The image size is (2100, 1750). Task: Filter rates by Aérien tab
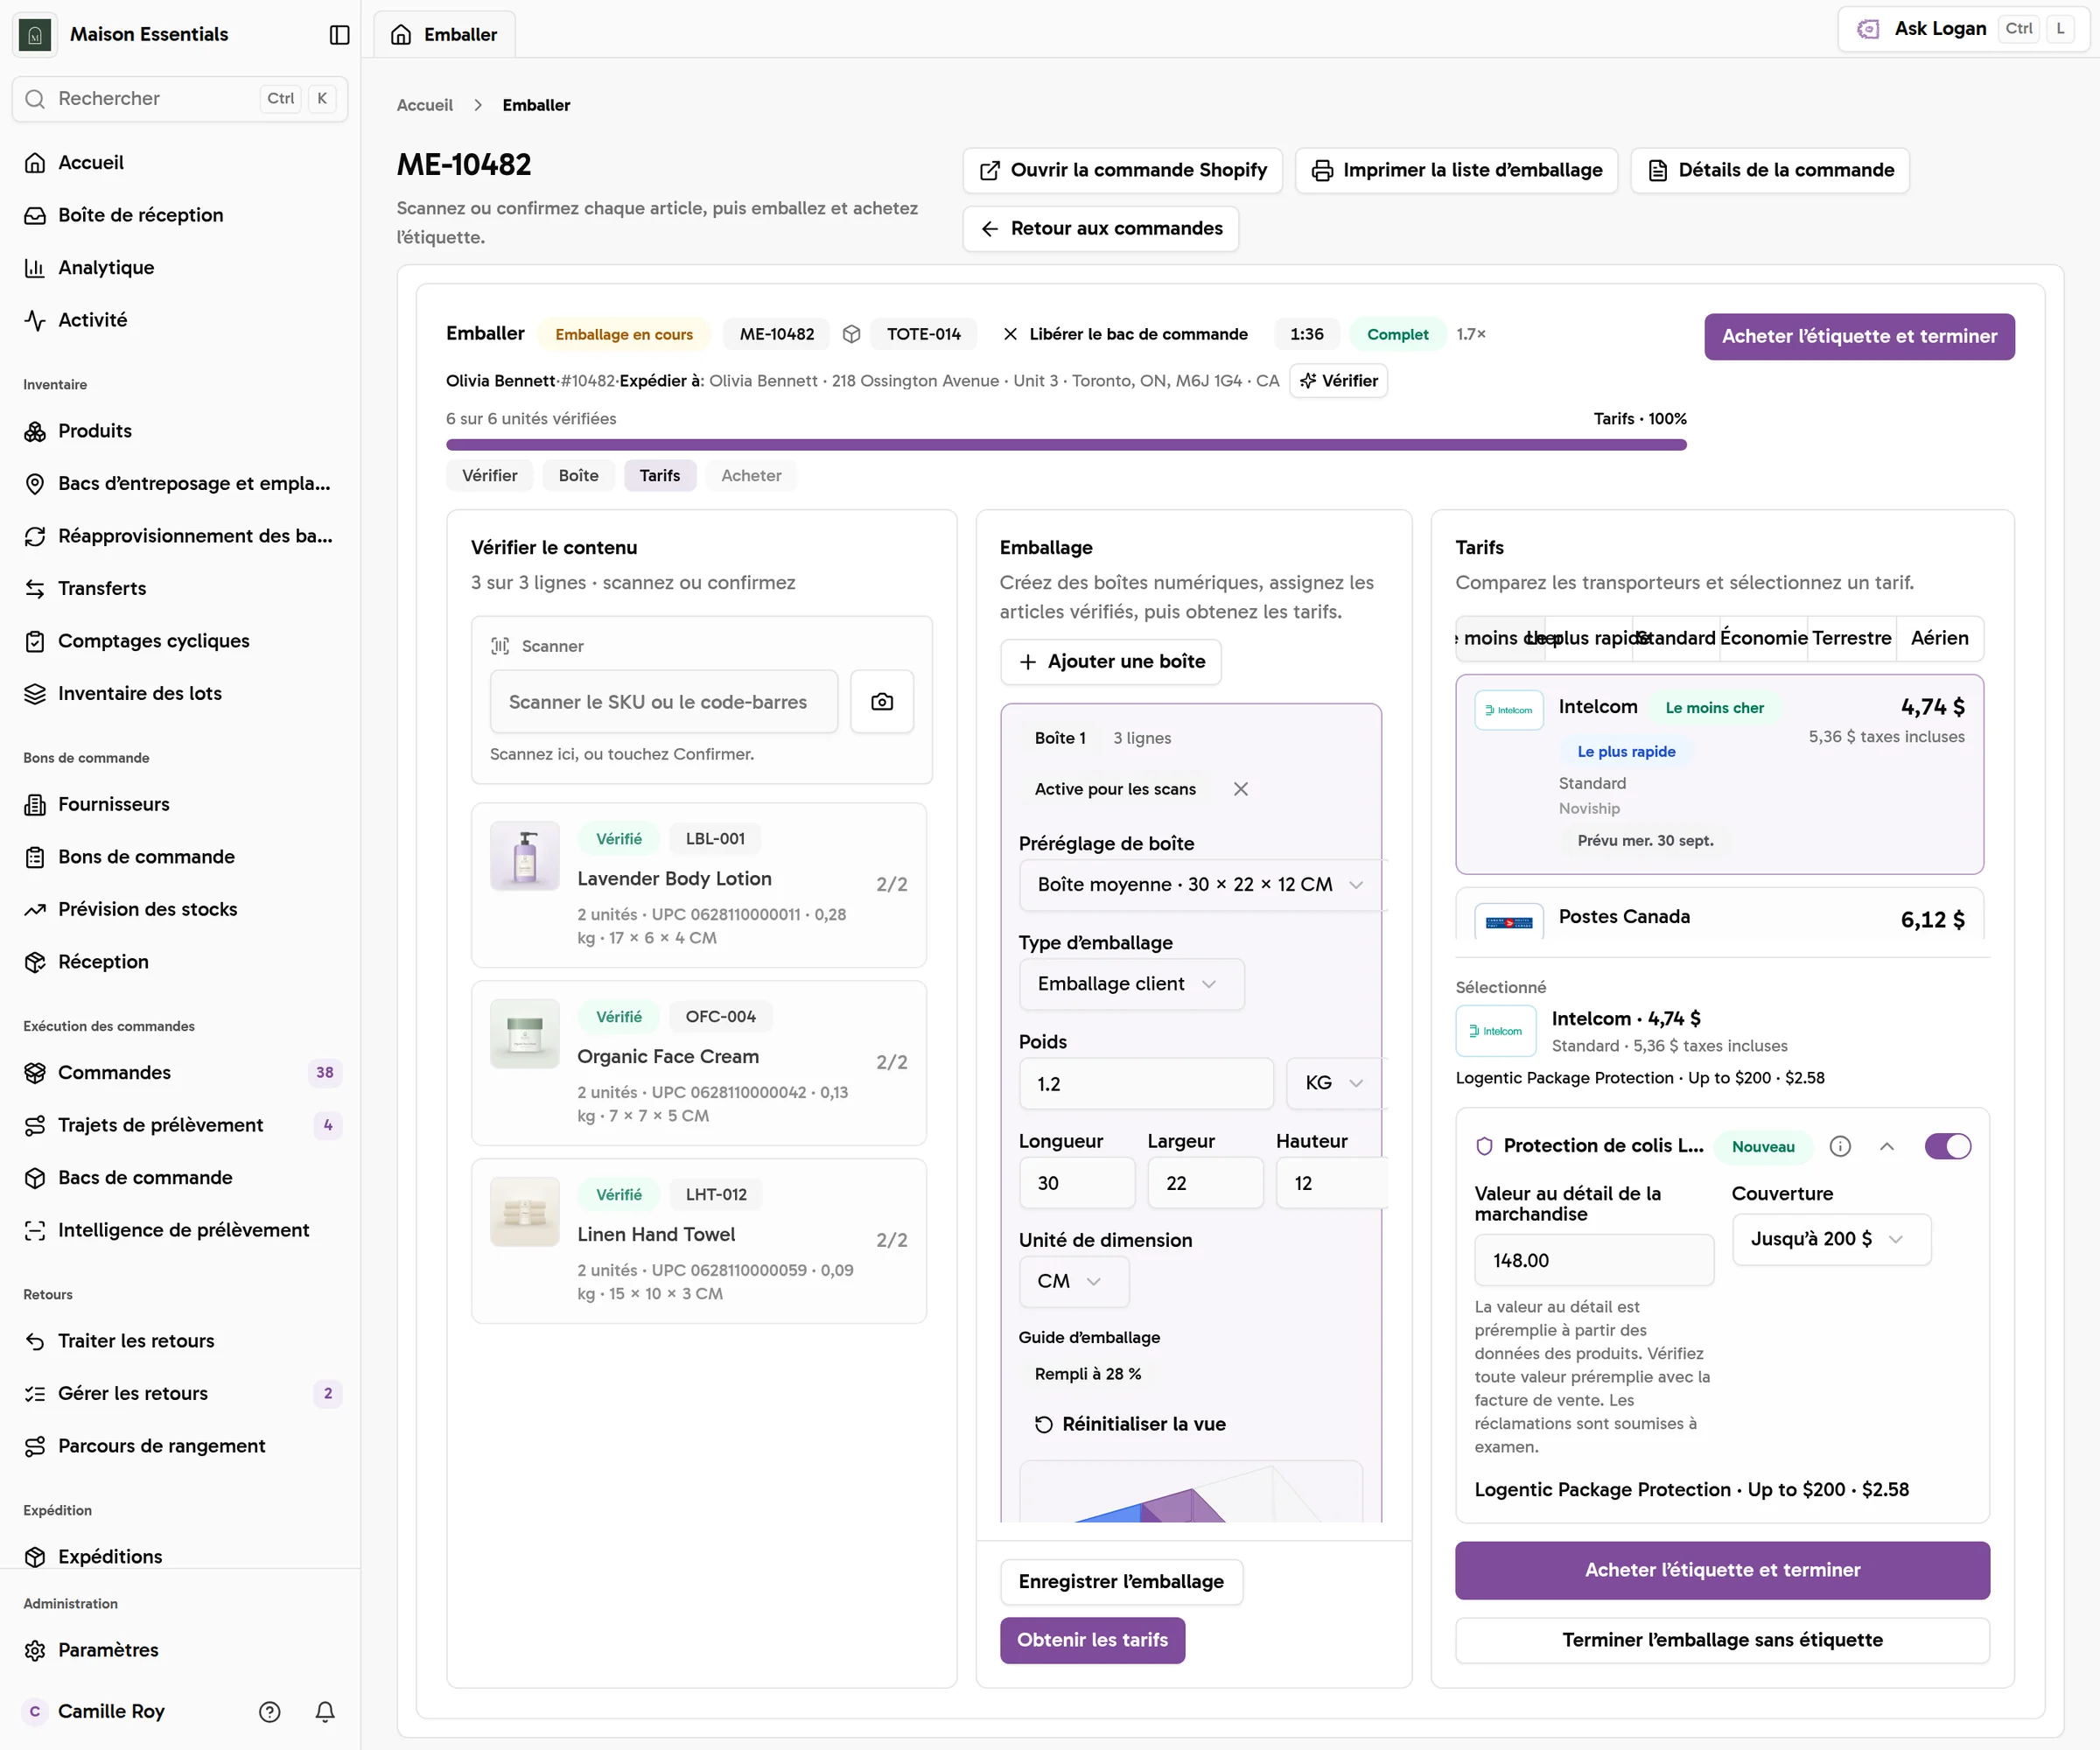pyautogui.click(x=1939, y=638)
